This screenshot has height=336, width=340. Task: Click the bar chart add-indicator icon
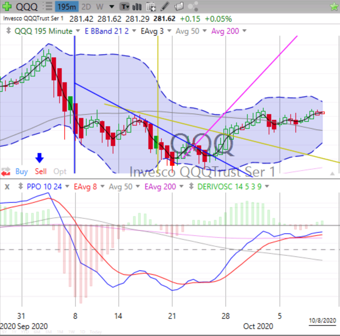(137, 7)
